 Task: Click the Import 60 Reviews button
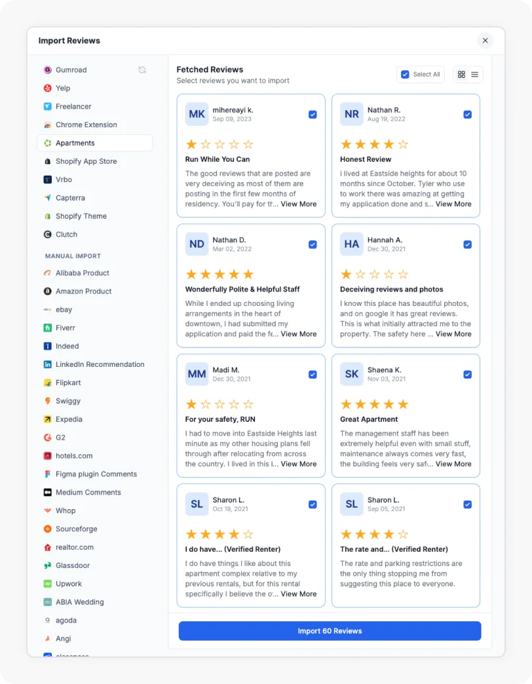(330, 630)
